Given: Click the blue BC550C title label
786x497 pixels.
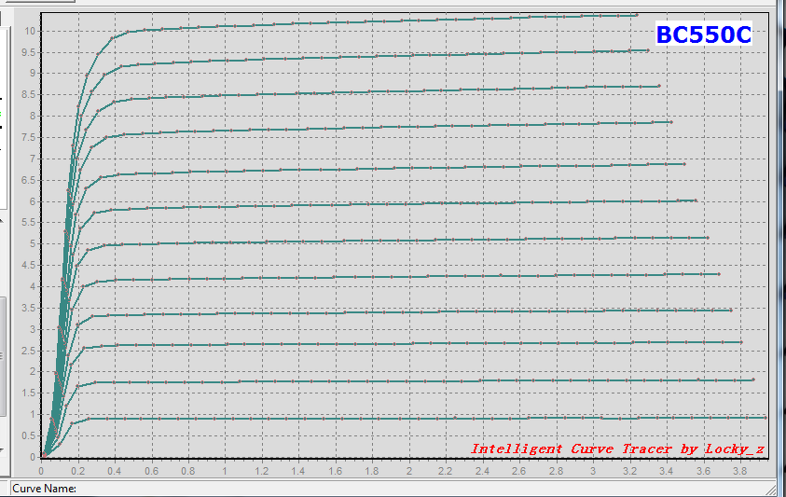Looking at the screenshot, I should (x=704, y=35).
